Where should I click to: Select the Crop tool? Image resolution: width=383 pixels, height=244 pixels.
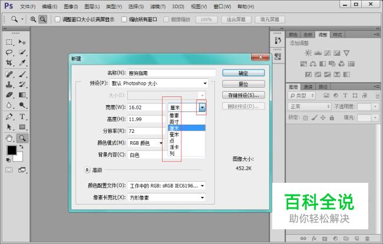tap(9, 63)
